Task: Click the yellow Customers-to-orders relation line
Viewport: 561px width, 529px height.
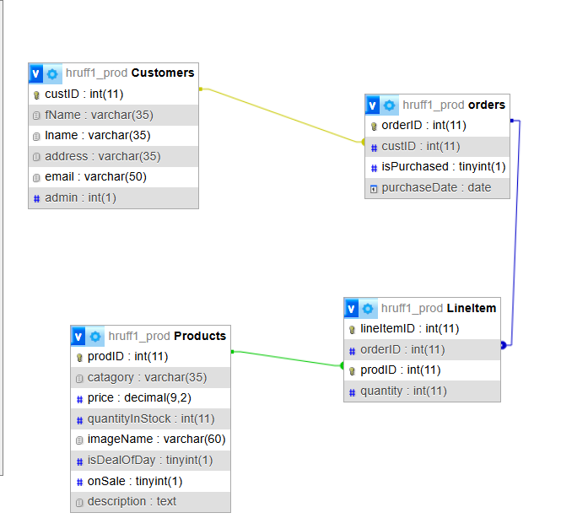Action: click(283, 116)
